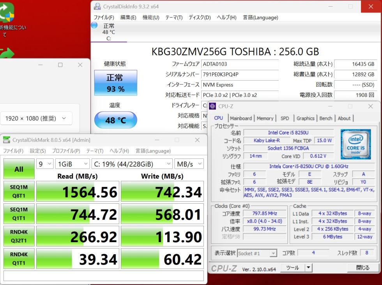Screen dimensions: 382x285
Task: Open ファイル(F) menu in CrystalDiskInfo
Action: tap(104, 17)
